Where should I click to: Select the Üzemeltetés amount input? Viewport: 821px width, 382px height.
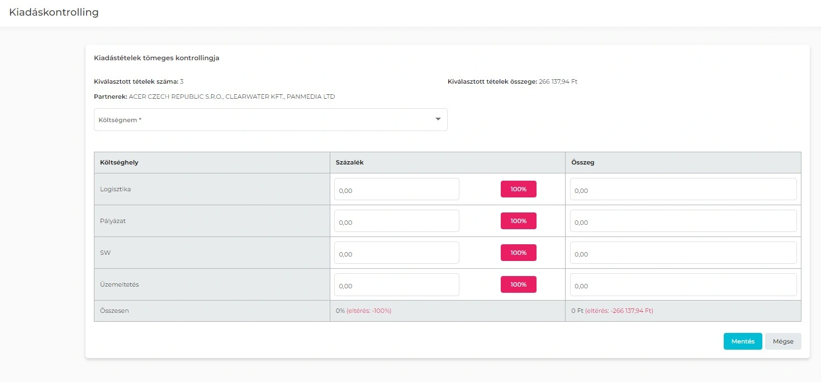coord(683,285)
